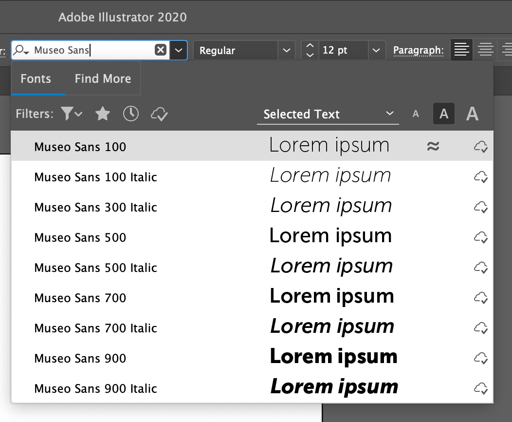Click inside the Museo Sans search field
The image size is (512, 422).
91,50
